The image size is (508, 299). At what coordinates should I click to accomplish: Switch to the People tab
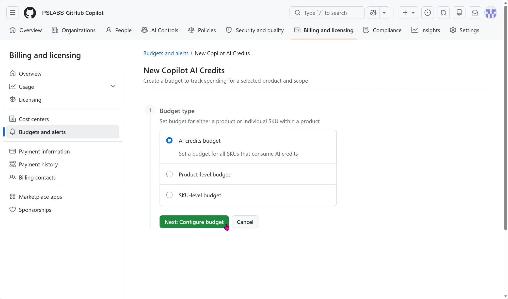coord(119,30)
